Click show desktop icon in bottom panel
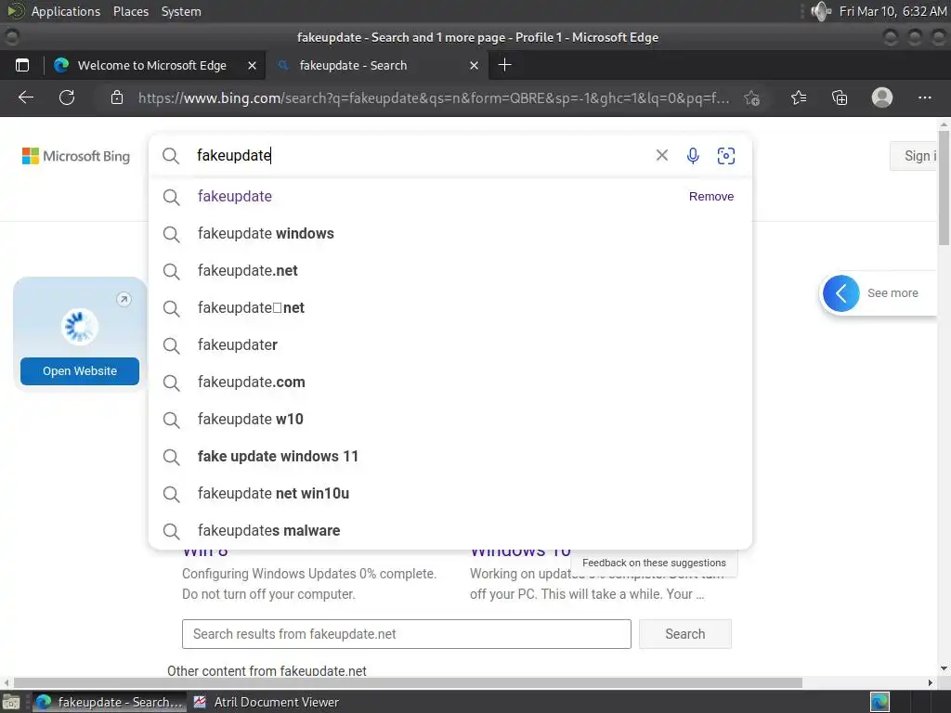The image size is (951, 713). (10, 702)
